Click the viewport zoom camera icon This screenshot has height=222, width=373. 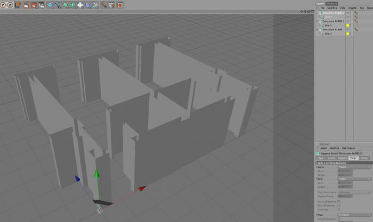(305, 11)
